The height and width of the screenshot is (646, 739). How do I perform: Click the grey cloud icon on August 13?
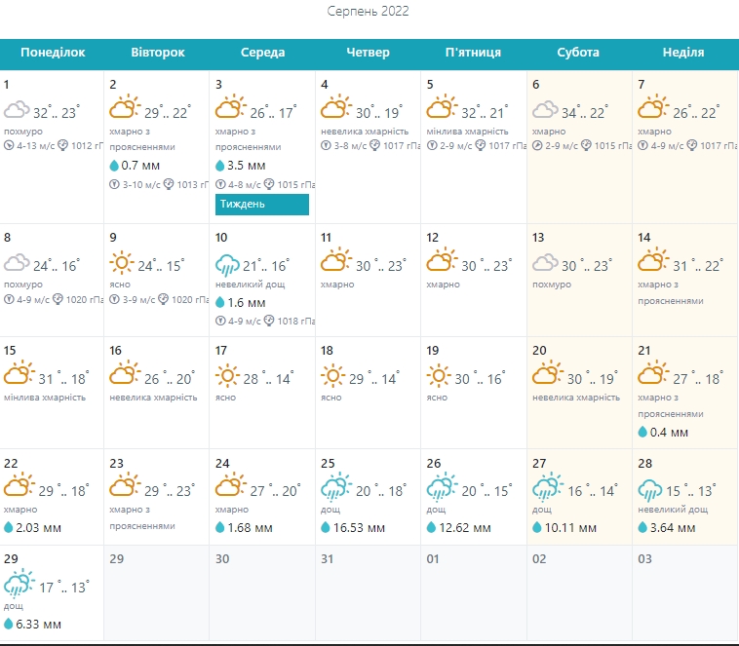pos(547,263)
